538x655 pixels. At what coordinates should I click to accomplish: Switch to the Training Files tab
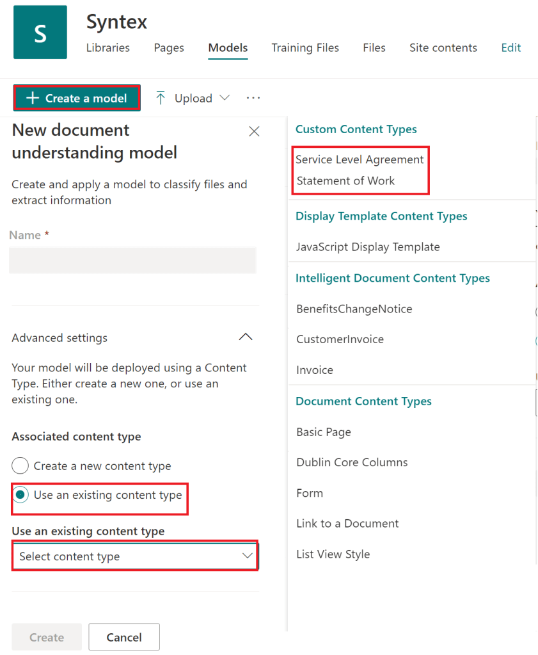[x=305, y=48]
